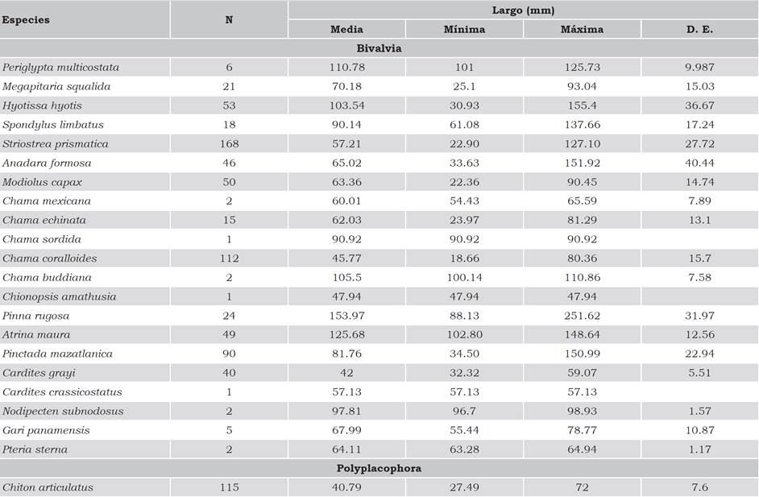
Task: Click the Periglypta multicostata species name
Action: tap(61, 68)
